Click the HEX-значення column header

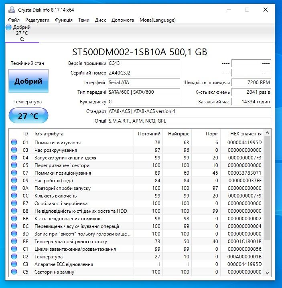(242, 133)
